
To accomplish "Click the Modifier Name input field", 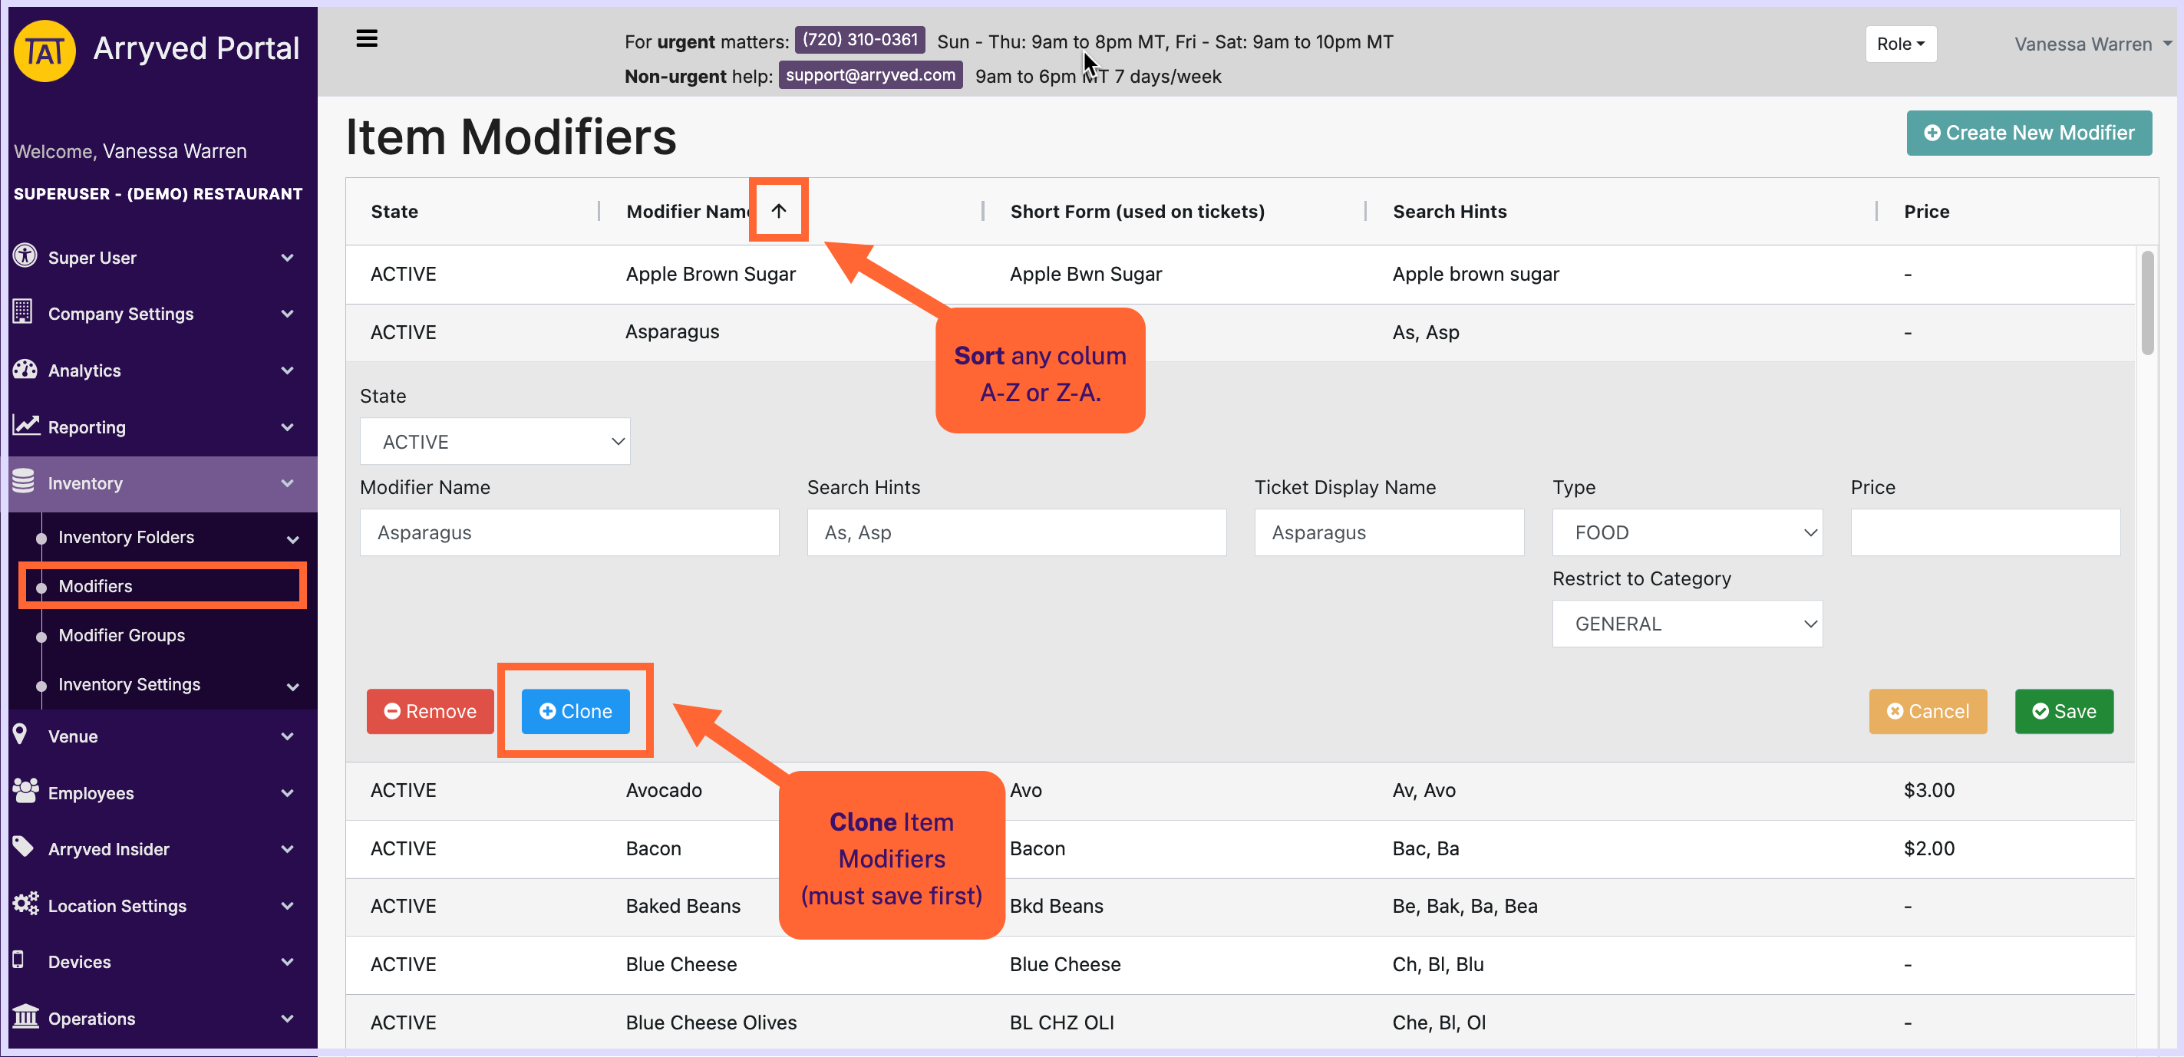I will coord(569,532).
